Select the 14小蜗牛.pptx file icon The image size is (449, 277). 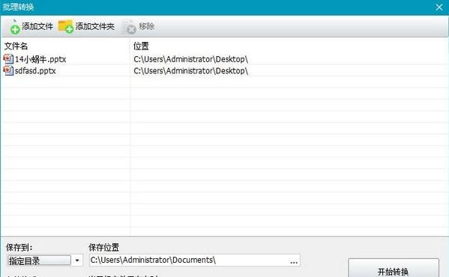tap(8, 59)
